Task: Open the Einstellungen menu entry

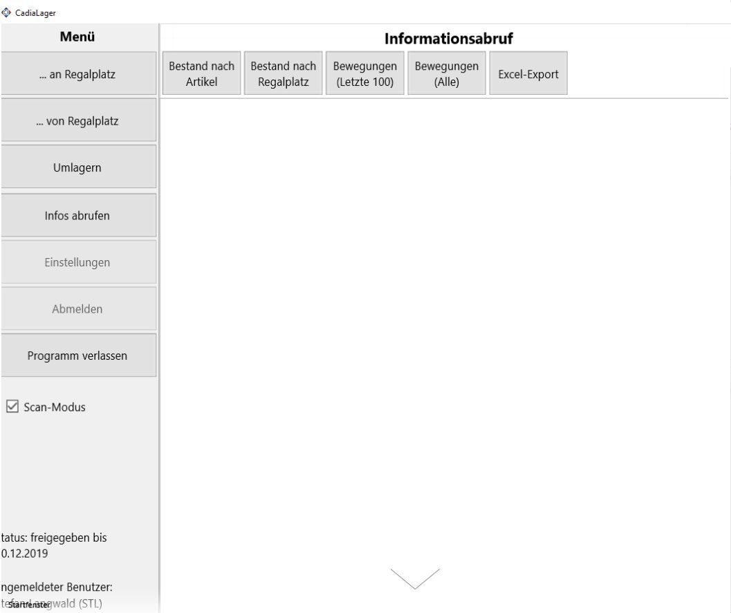Action: 77,262
